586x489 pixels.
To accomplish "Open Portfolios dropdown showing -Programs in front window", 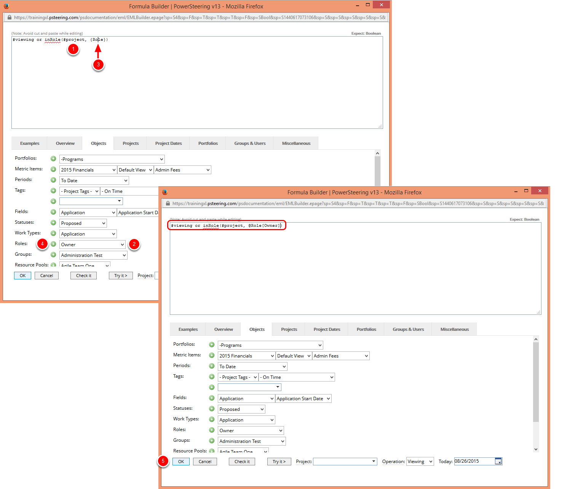I will click(270, 345).
